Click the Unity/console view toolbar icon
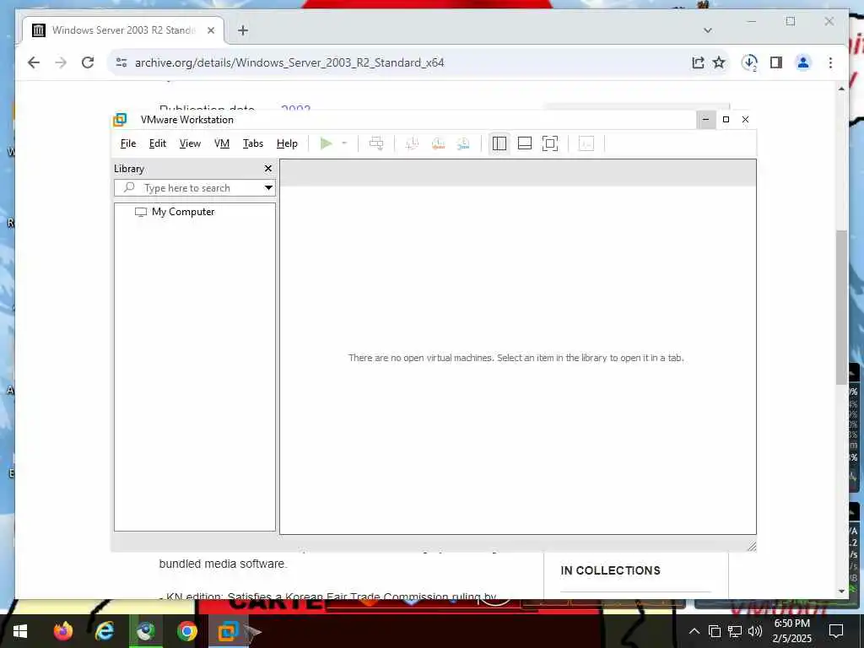Image resolution: width=864 pixels, height=648 pixels. coord(586,143)
